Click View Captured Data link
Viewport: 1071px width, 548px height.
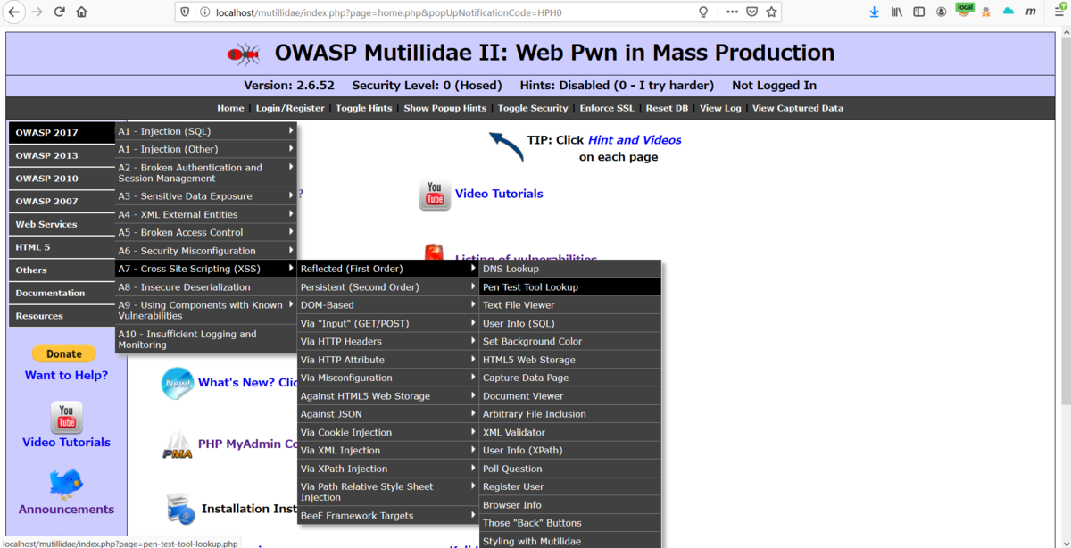pyautogui.click(x=798, y=108)
